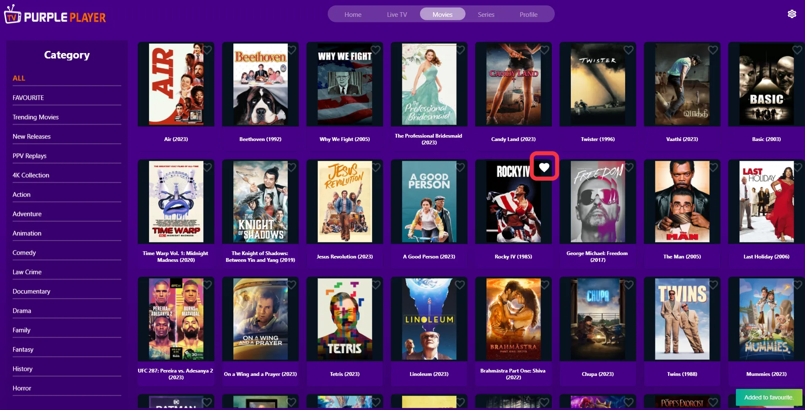Viewport: 805px width, 410px height.
Task: Open the New Releases category
Action: [x=67, y=136]
